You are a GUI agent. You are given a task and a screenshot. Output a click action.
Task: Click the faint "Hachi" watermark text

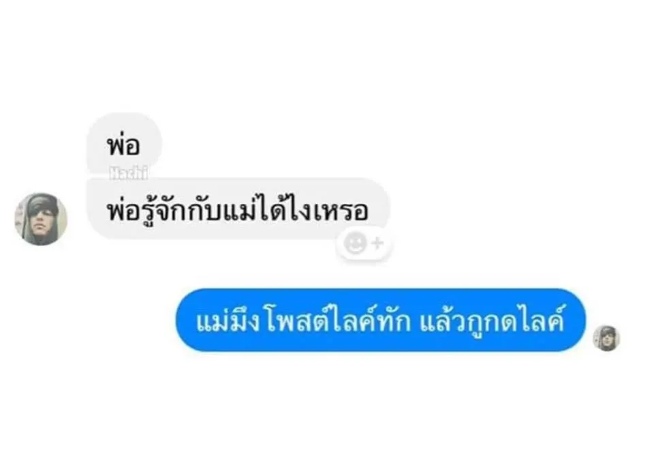coord(128,173)
